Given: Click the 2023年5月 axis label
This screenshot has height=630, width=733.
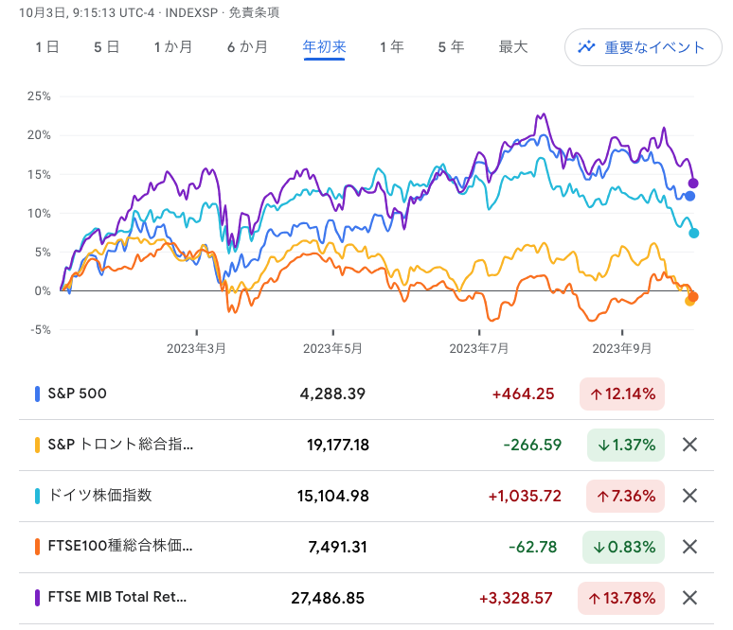Looking at the screenshot, I should (332, 348).
